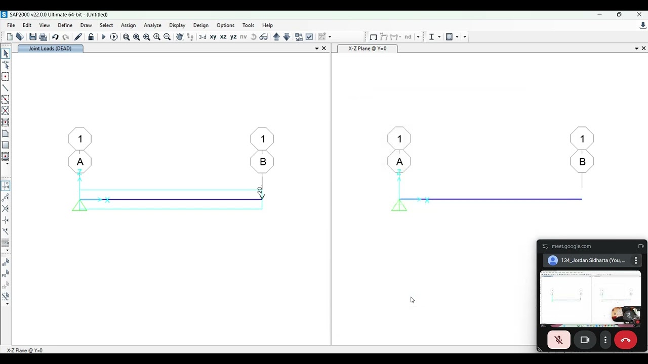
Task: Open the Design menu
Action: click(x=201, y=25)
